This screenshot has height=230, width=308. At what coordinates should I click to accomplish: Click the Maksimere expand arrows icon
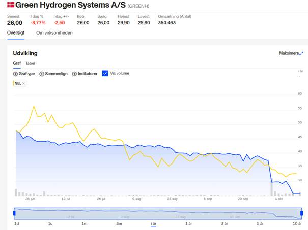point(301,53)
